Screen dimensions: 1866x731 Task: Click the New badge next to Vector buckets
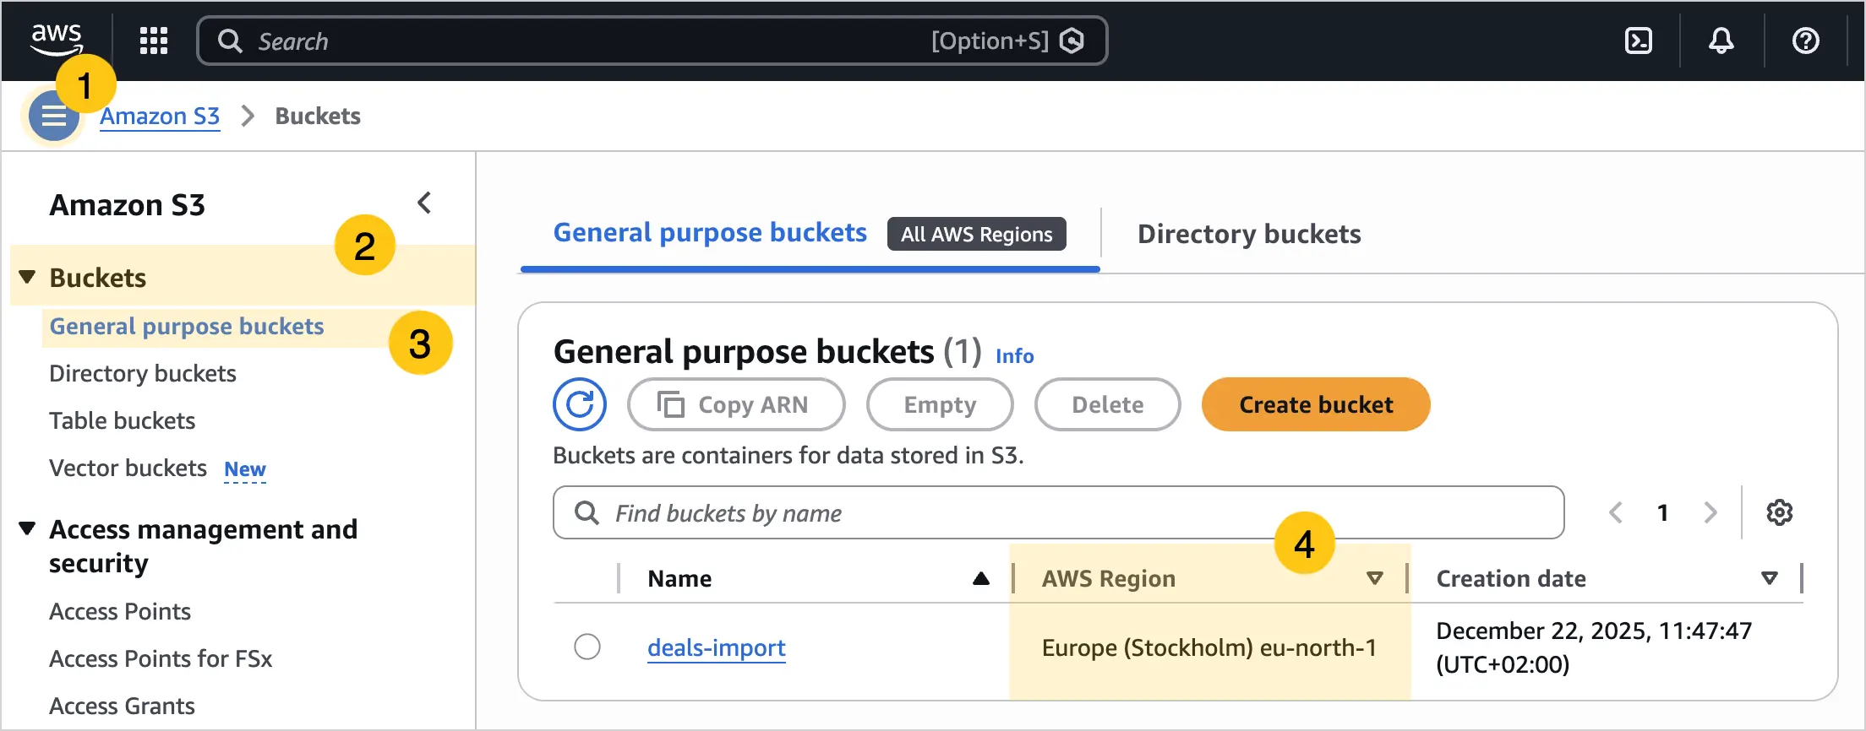pos(245,469)
